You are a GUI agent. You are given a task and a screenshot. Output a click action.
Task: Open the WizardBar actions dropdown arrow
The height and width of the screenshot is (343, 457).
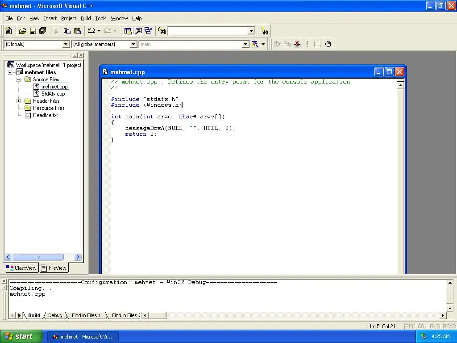pyautogui.click(x=263, y=44)
